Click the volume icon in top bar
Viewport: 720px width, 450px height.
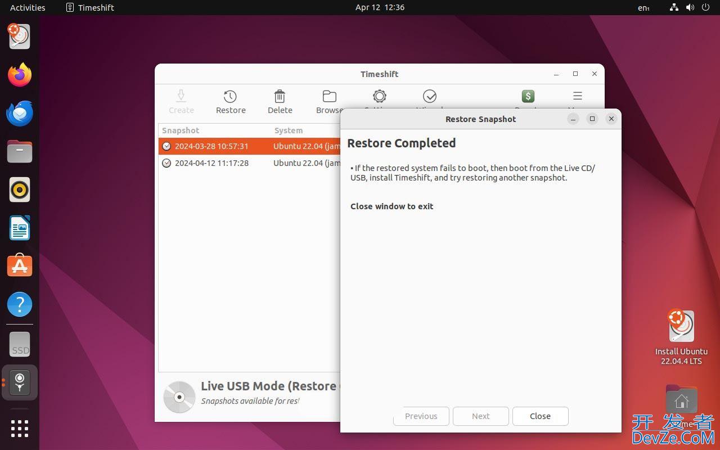(x=690, y=7)
